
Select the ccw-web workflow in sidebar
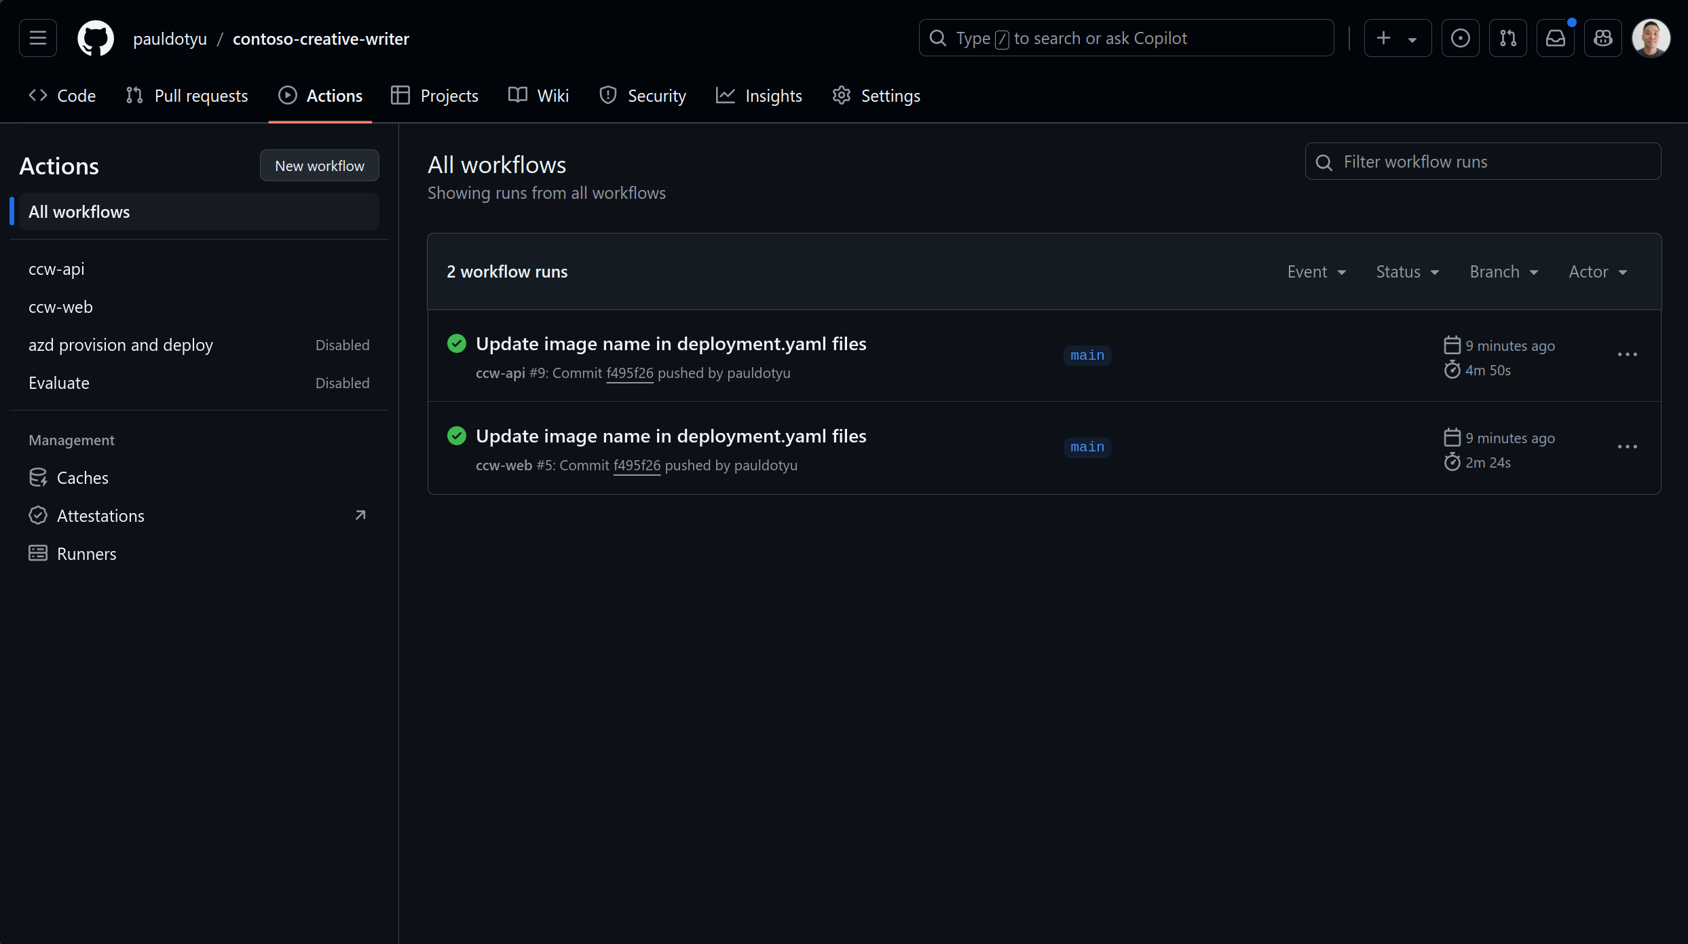[x=60, y=305]
